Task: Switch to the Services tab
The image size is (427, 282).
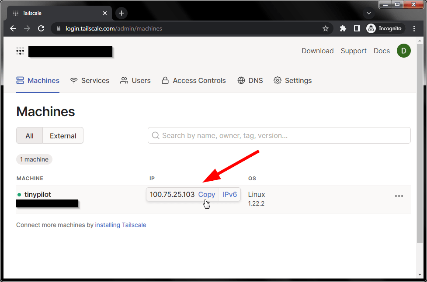Action: tap(90, 80)
